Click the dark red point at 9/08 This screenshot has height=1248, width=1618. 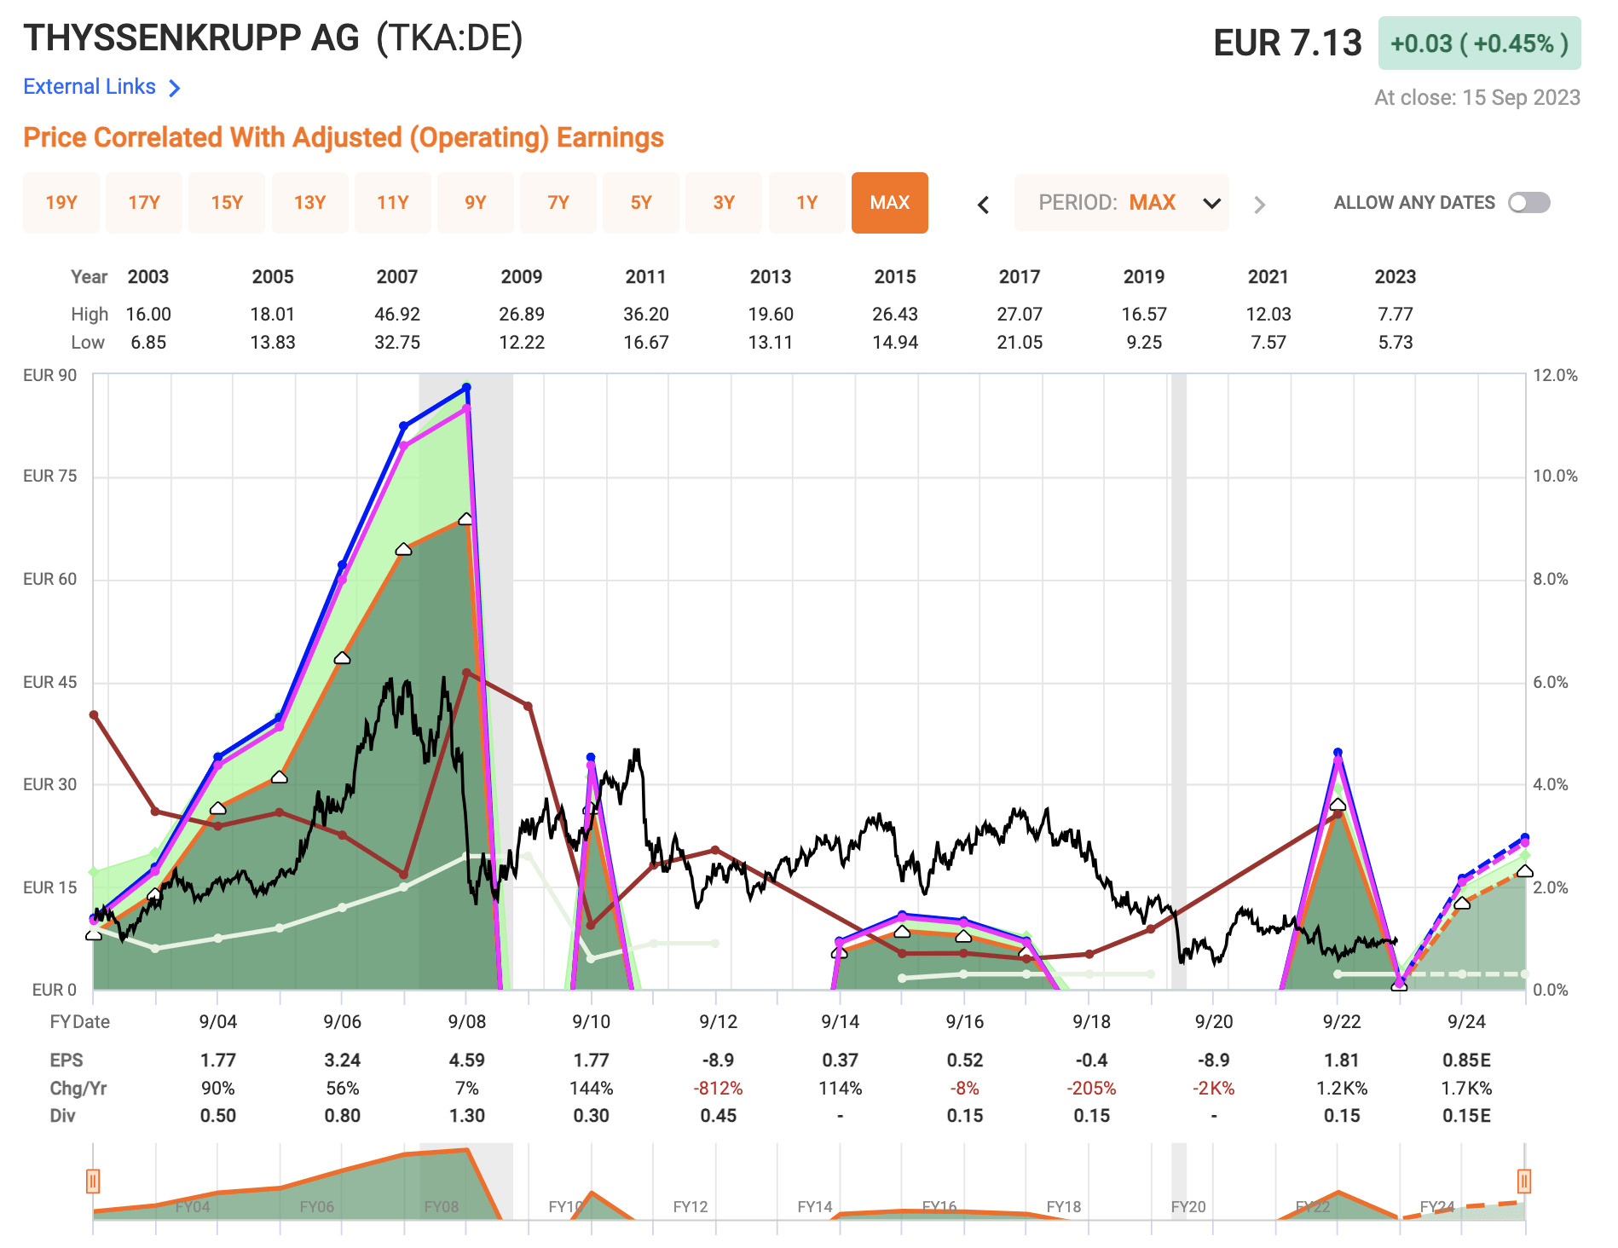click(466, 673)
